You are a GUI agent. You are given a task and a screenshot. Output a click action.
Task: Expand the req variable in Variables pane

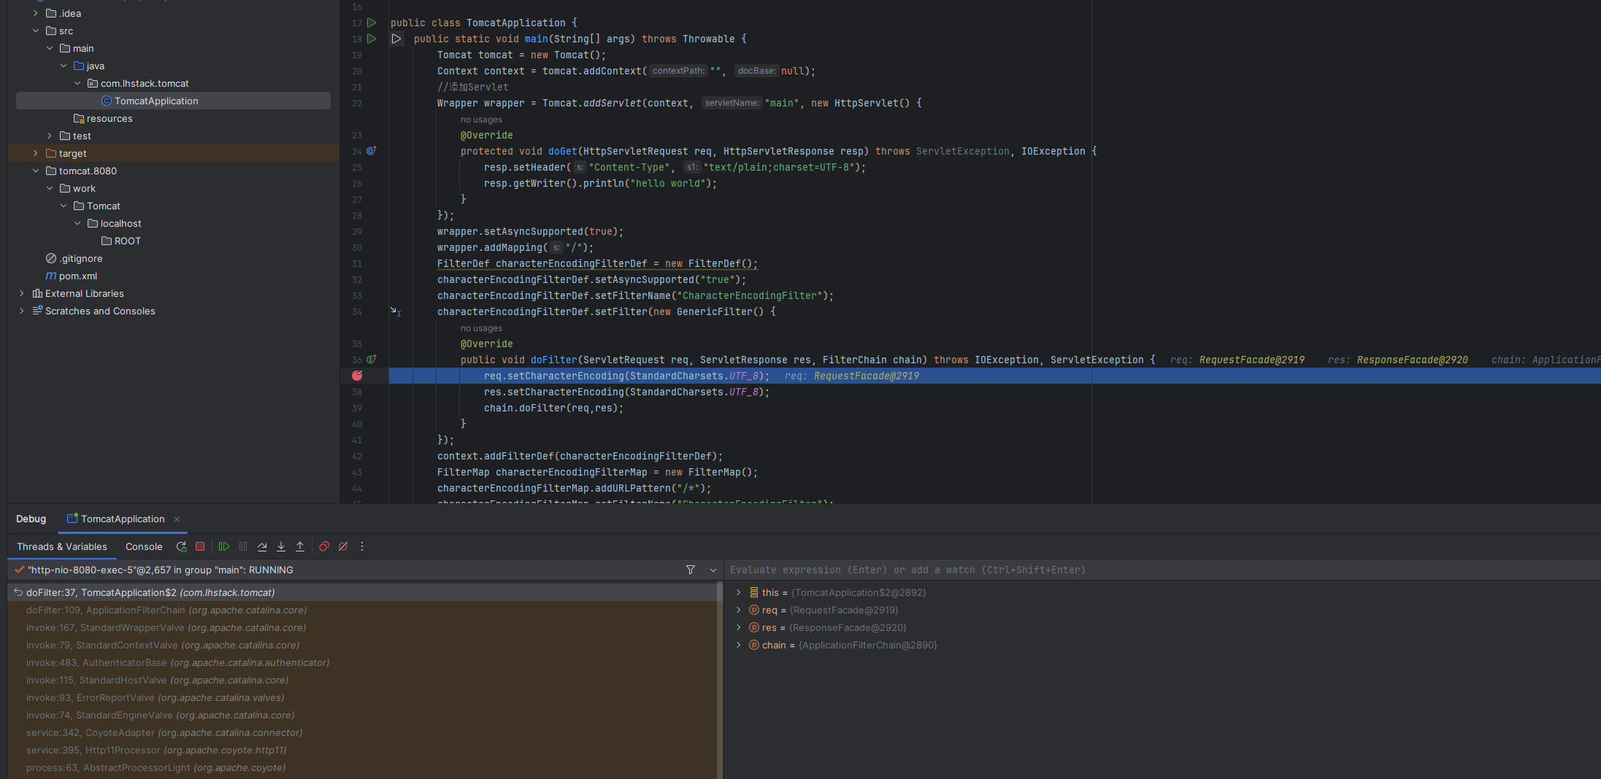click(738, 610)
